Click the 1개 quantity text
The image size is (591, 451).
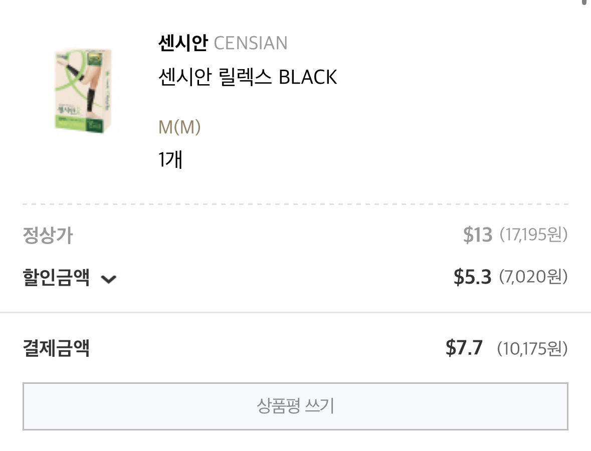(170, 160)
